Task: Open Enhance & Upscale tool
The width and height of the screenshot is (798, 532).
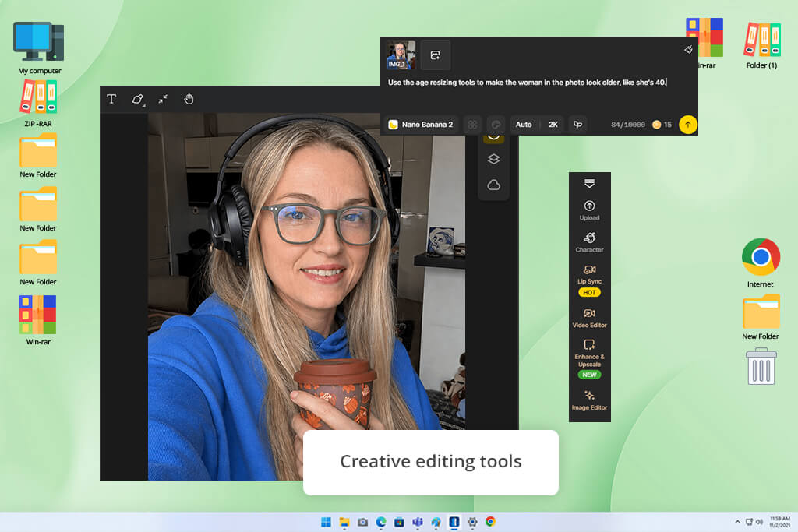Action: pyautogui.click(x=589, y=354)
